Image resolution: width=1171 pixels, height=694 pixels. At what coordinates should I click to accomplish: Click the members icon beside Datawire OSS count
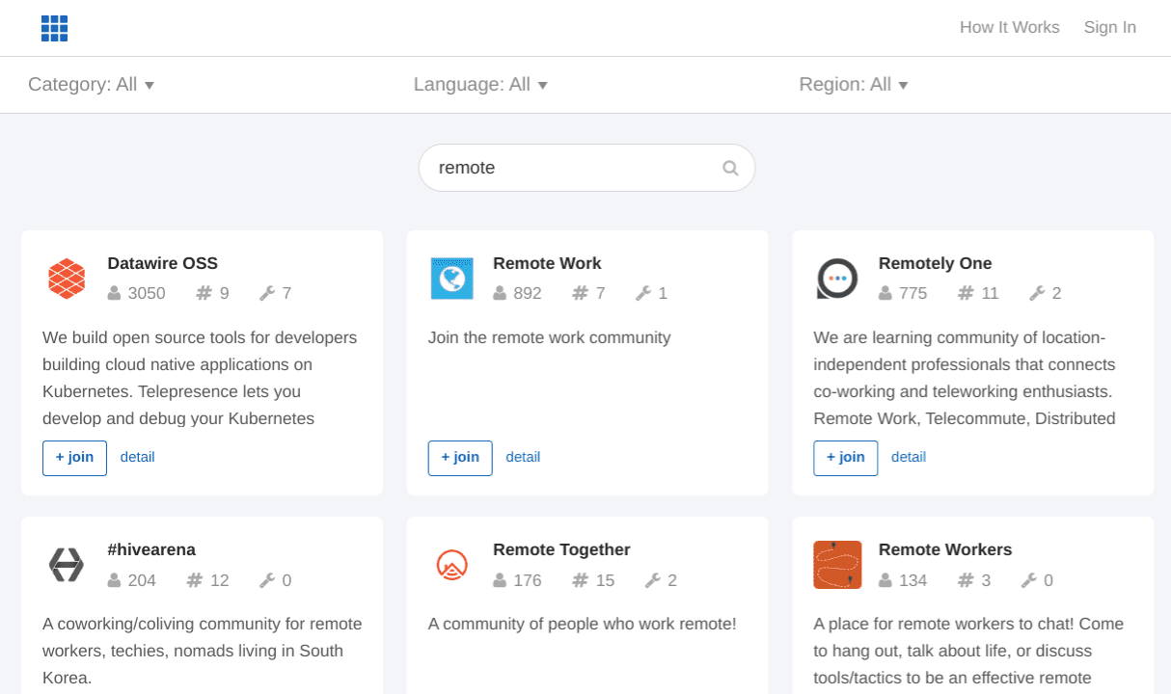[x=115, y=293]
